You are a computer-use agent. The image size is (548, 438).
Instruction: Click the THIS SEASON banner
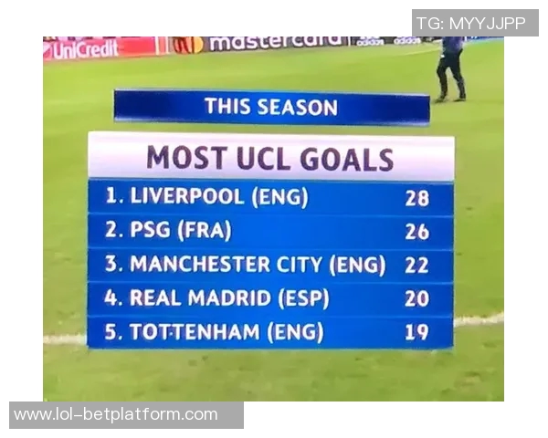pyautogui.click(x=271, y=107)
